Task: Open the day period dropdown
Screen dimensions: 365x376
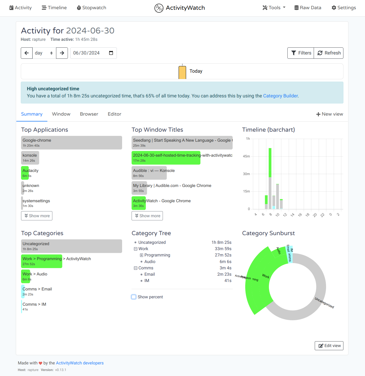Action: click(44, 53)
